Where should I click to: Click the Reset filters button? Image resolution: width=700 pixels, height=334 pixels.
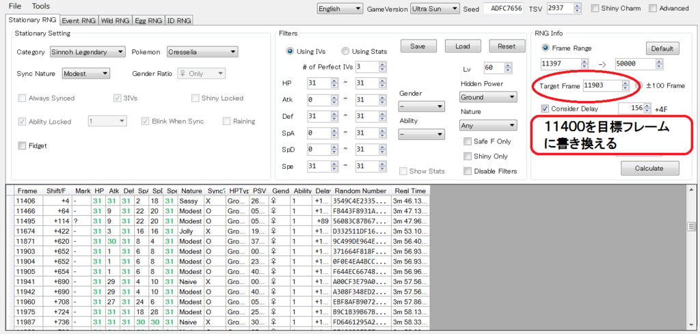click(x=507, y=46)
